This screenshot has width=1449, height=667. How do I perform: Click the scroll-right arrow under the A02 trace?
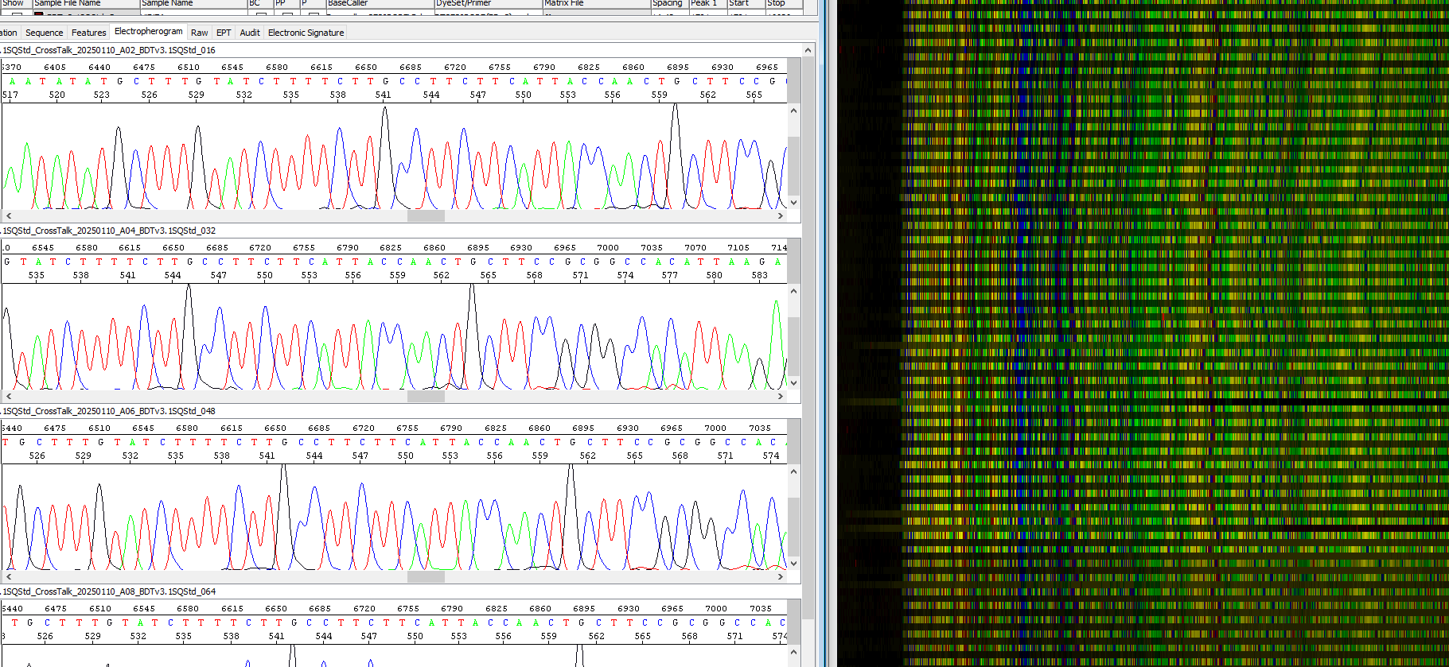[781, 215]
